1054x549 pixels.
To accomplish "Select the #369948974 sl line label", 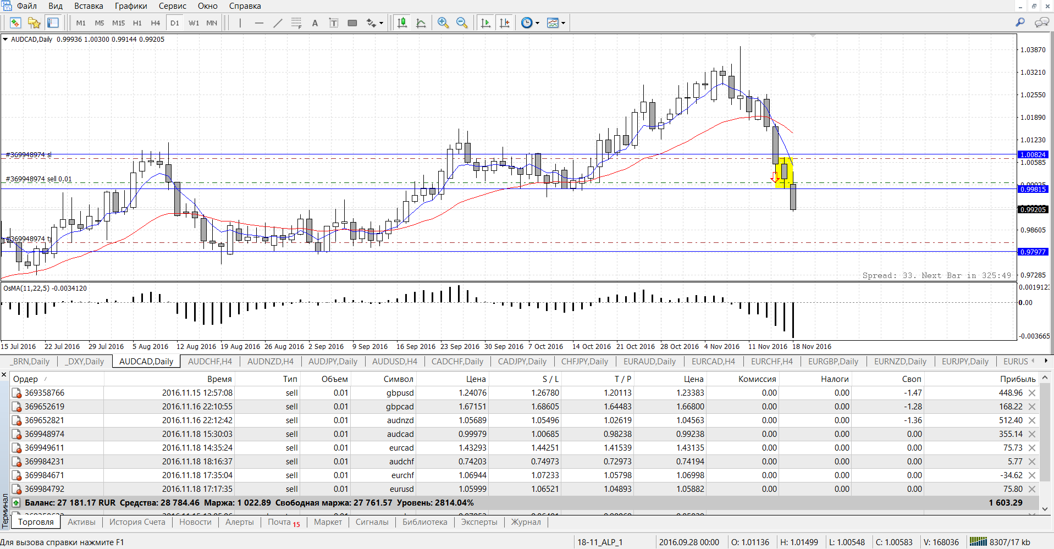I will click(28, 154).
